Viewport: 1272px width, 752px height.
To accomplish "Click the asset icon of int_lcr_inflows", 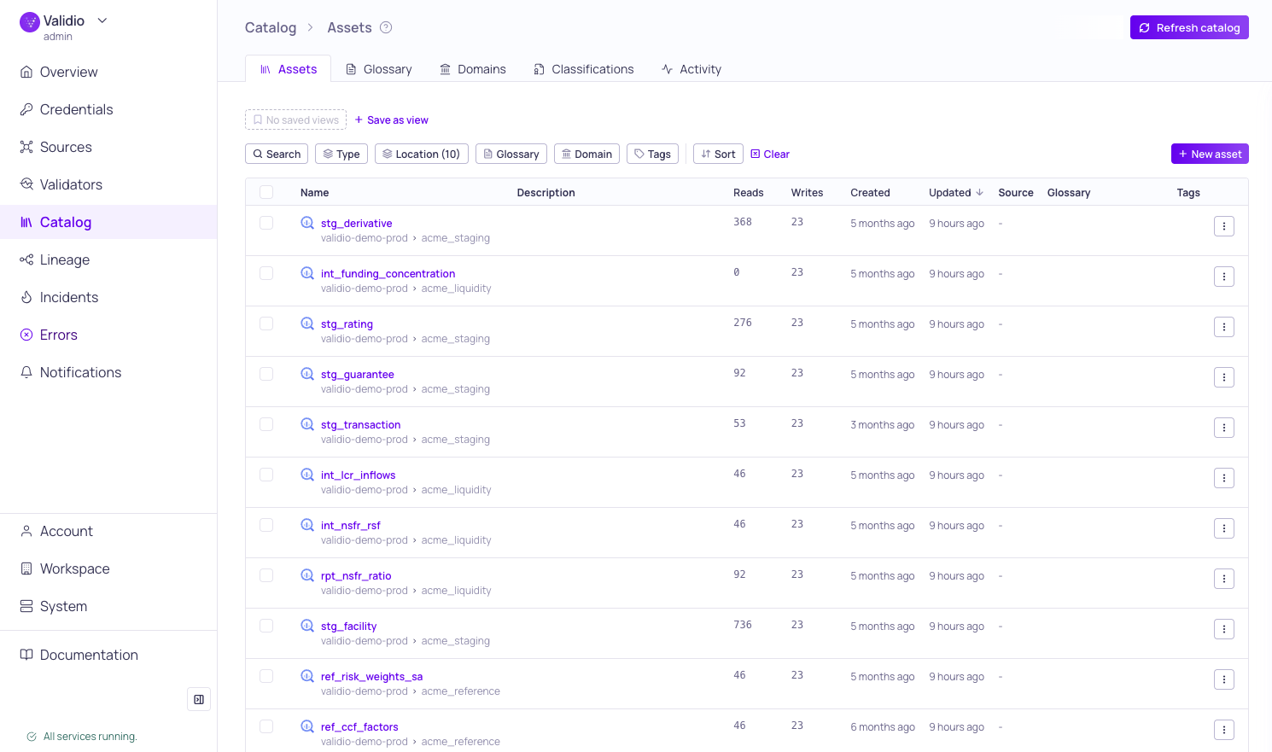I will pos(307,475).
